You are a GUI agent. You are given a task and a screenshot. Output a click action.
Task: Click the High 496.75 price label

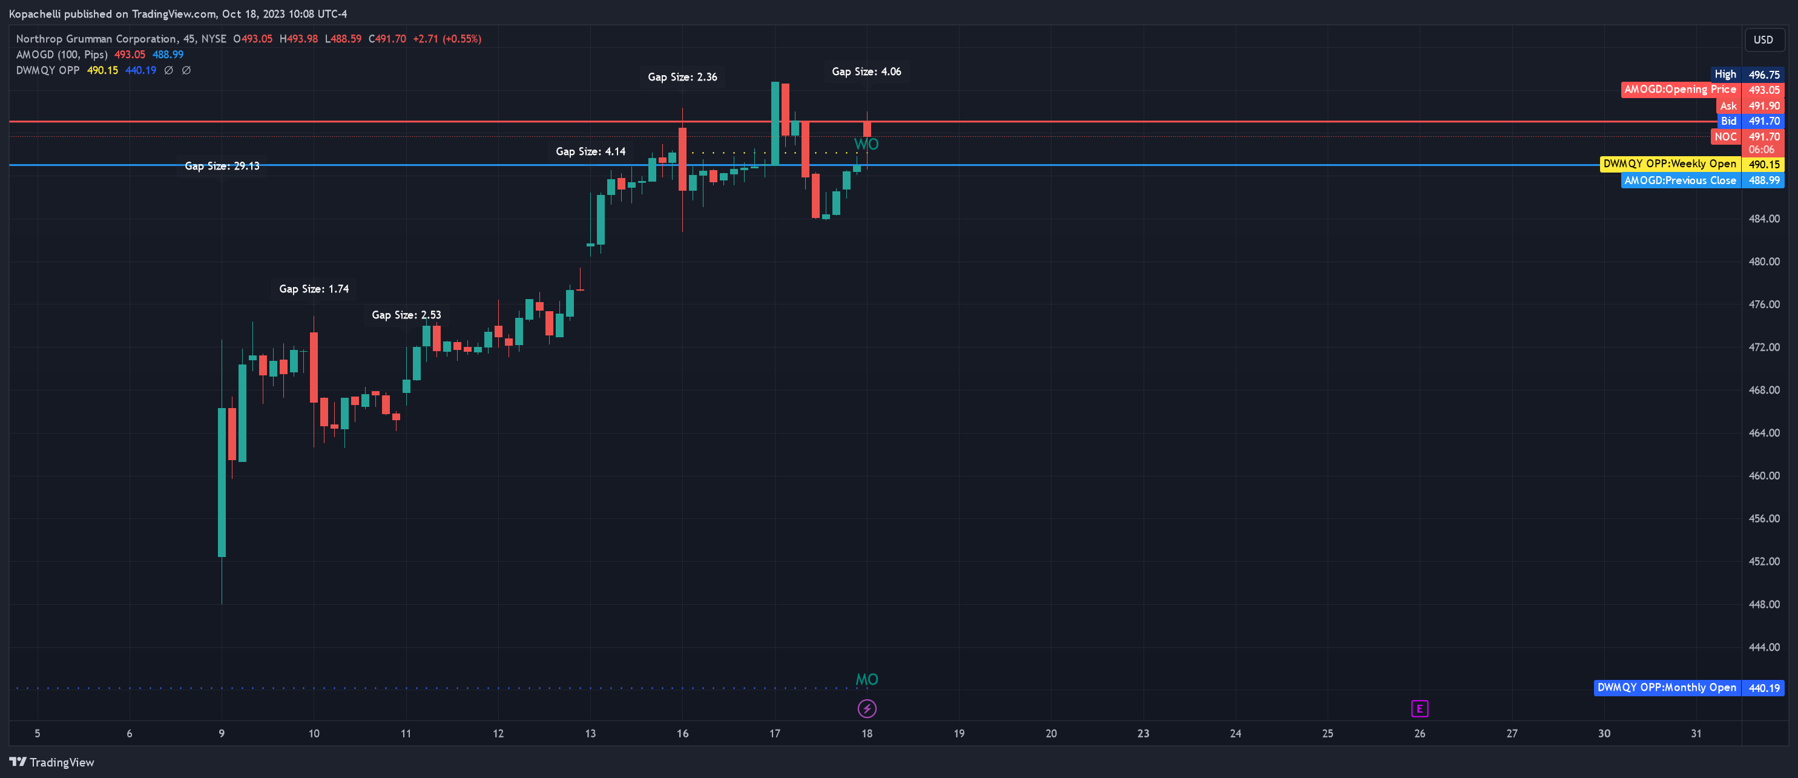pos(1748,74)
